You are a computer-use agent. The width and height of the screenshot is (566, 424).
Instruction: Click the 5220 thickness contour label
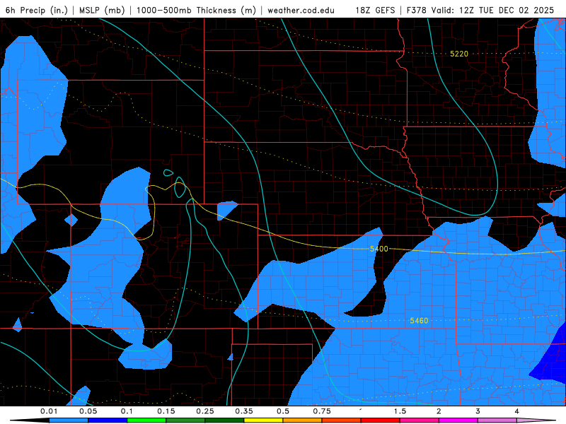click(x=458, y=54)
